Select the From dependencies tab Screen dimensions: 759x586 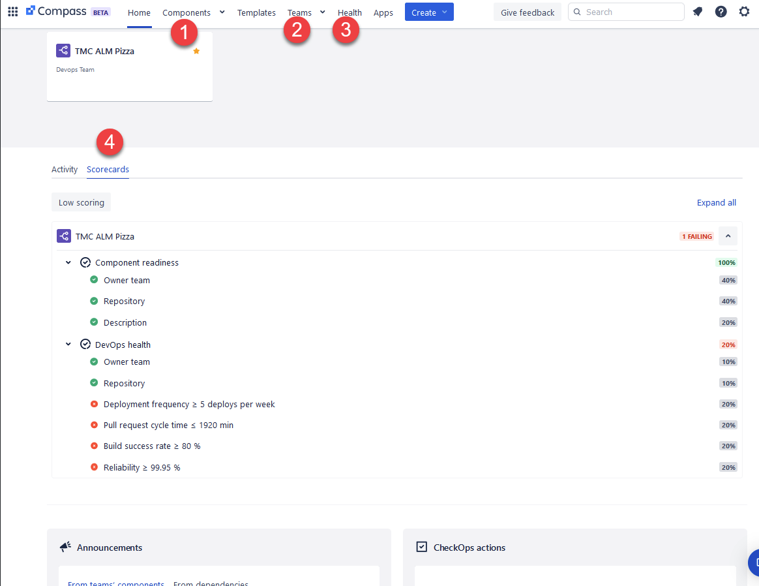(211, 583)
